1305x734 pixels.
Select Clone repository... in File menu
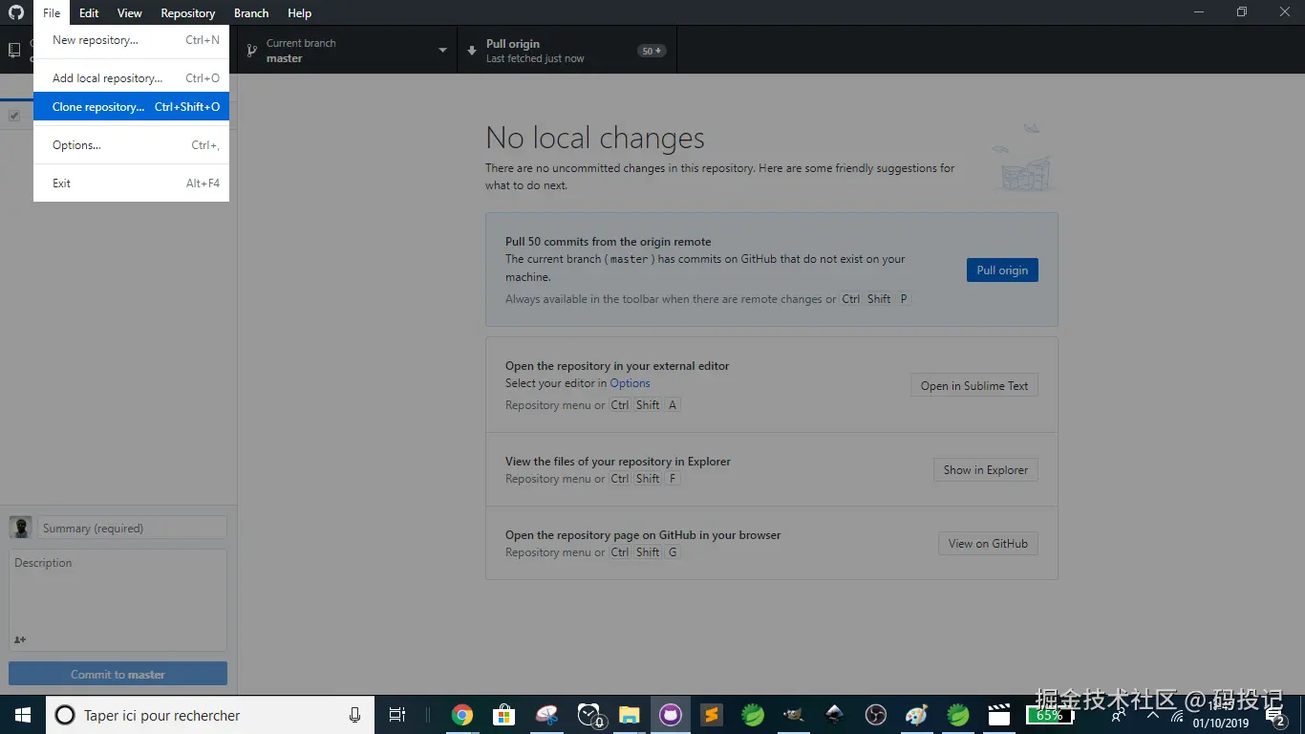pyautogui.click(x=131, y=107)
